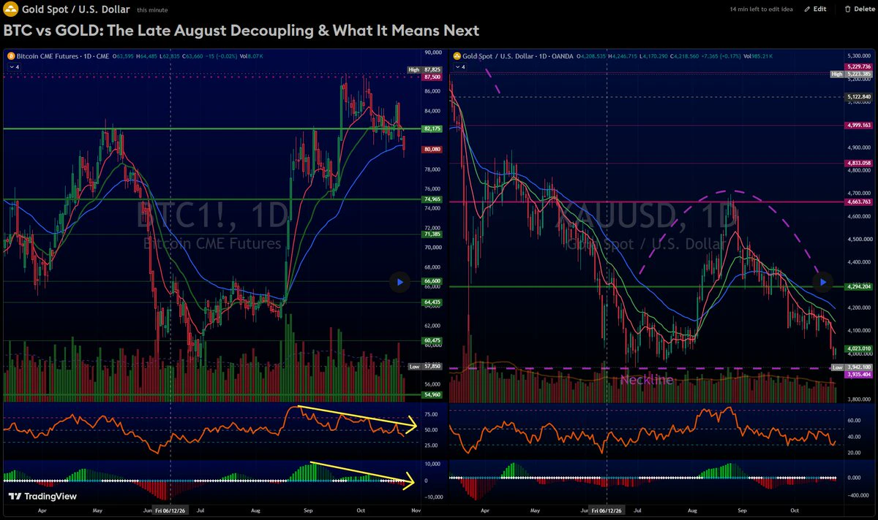Click the Delete idea button
878x520 pixels.
point(859,9)
